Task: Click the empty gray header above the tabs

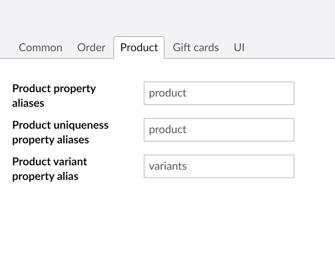Action: coord(167,17)
